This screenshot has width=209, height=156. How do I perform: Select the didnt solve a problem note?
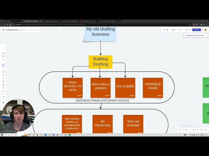[x=101, y=88]
